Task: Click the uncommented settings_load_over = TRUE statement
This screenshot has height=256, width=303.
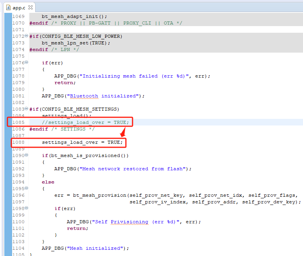Action: pos(82,142)
